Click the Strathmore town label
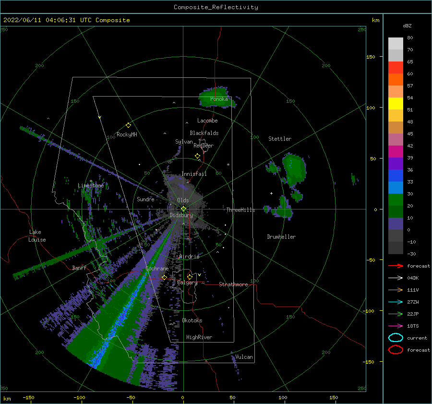 [233, 284]
